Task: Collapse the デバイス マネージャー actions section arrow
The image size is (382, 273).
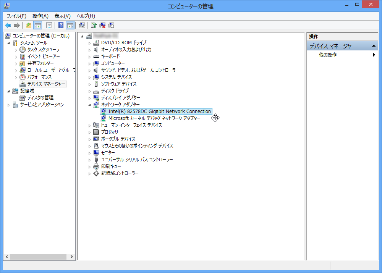Action: (374, 46)
